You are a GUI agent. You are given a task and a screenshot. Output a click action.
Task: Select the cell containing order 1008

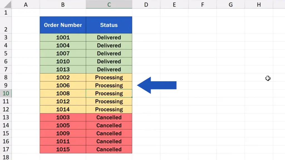pos(63,93)
